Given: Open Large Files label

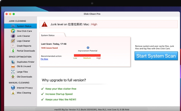Looking at the screenshot, I should [22, 72].
